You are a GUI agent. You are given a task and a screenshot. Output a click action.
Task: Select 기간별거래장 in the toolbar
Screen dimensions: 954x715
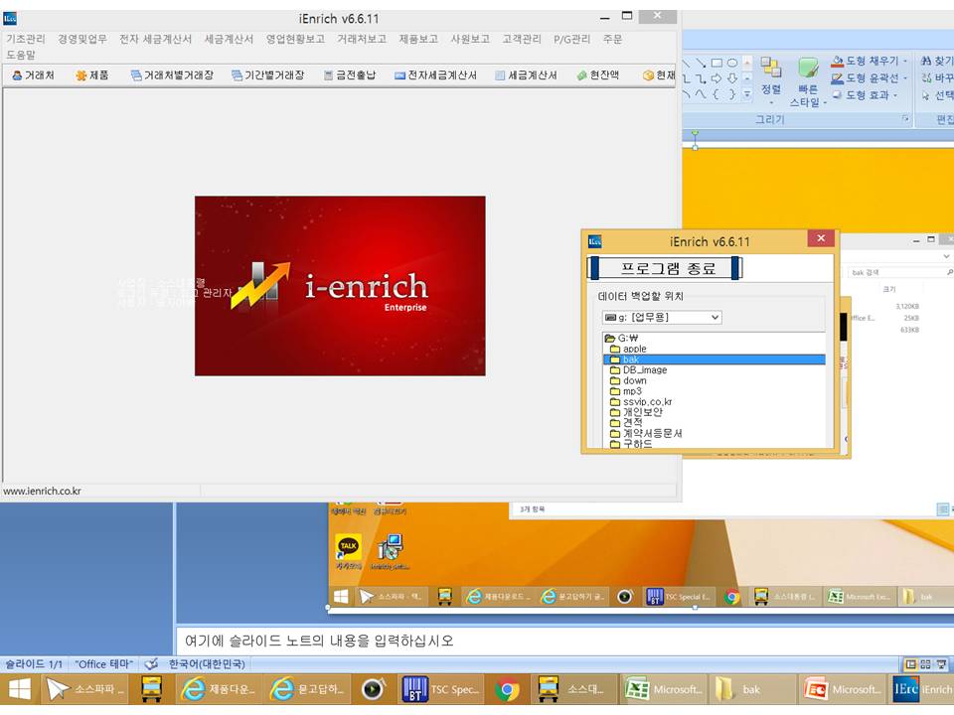[x=267, y=75]
